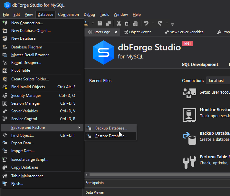The width and height of the screenshot is (230, 196).
Task: Open the Backup Database link on Start Page
Action: pos(215,133)
